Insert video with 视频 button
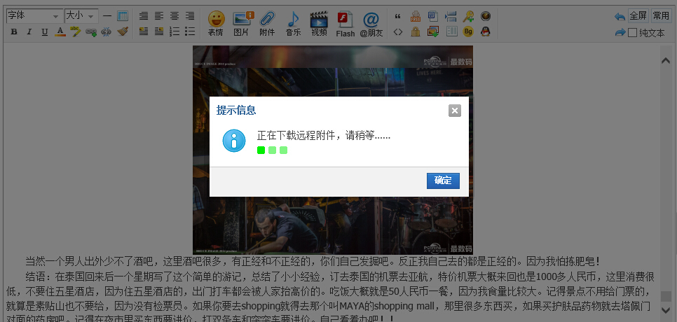The image size is (677, 322). tap(319, 24)
